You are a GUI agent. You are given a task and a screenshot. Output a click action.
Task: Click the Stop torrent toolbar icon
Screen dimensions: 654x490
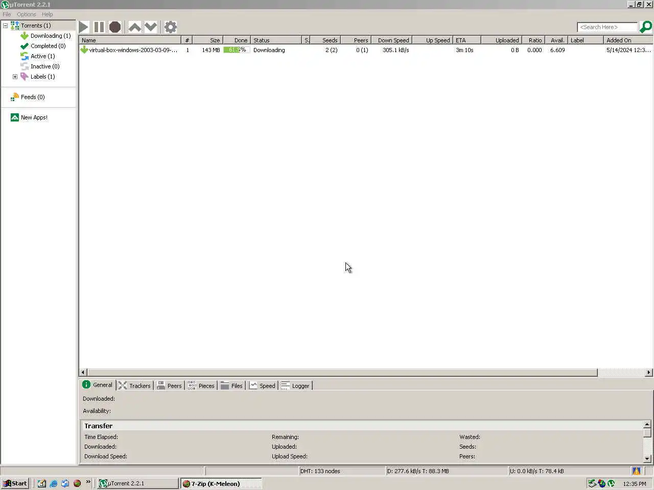point(115,27)
